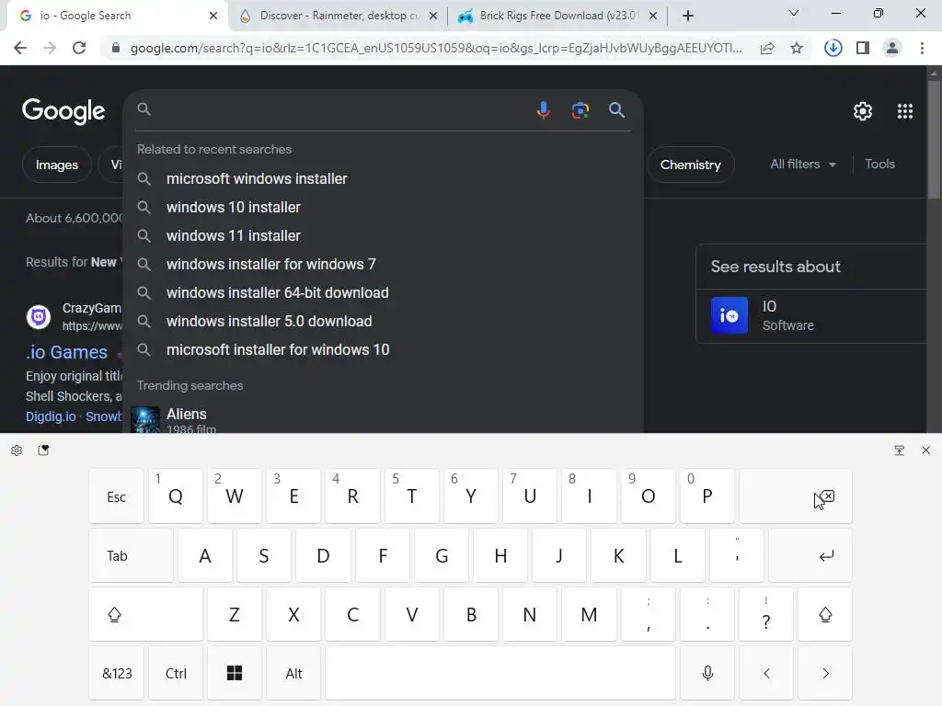Tap the space bar key
This screenshot has height=706, width=942.
tap(500, 673)
